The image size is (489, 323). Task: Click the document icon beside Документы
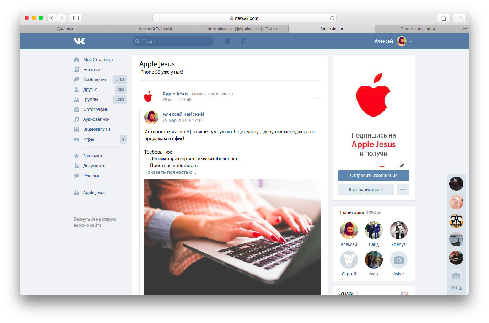(x=76, y=166)
